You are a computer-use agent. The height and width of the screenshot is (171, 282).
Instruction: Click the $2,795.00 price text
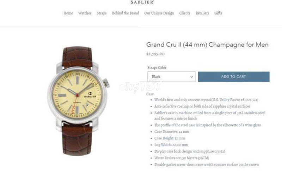coord(155,54)
